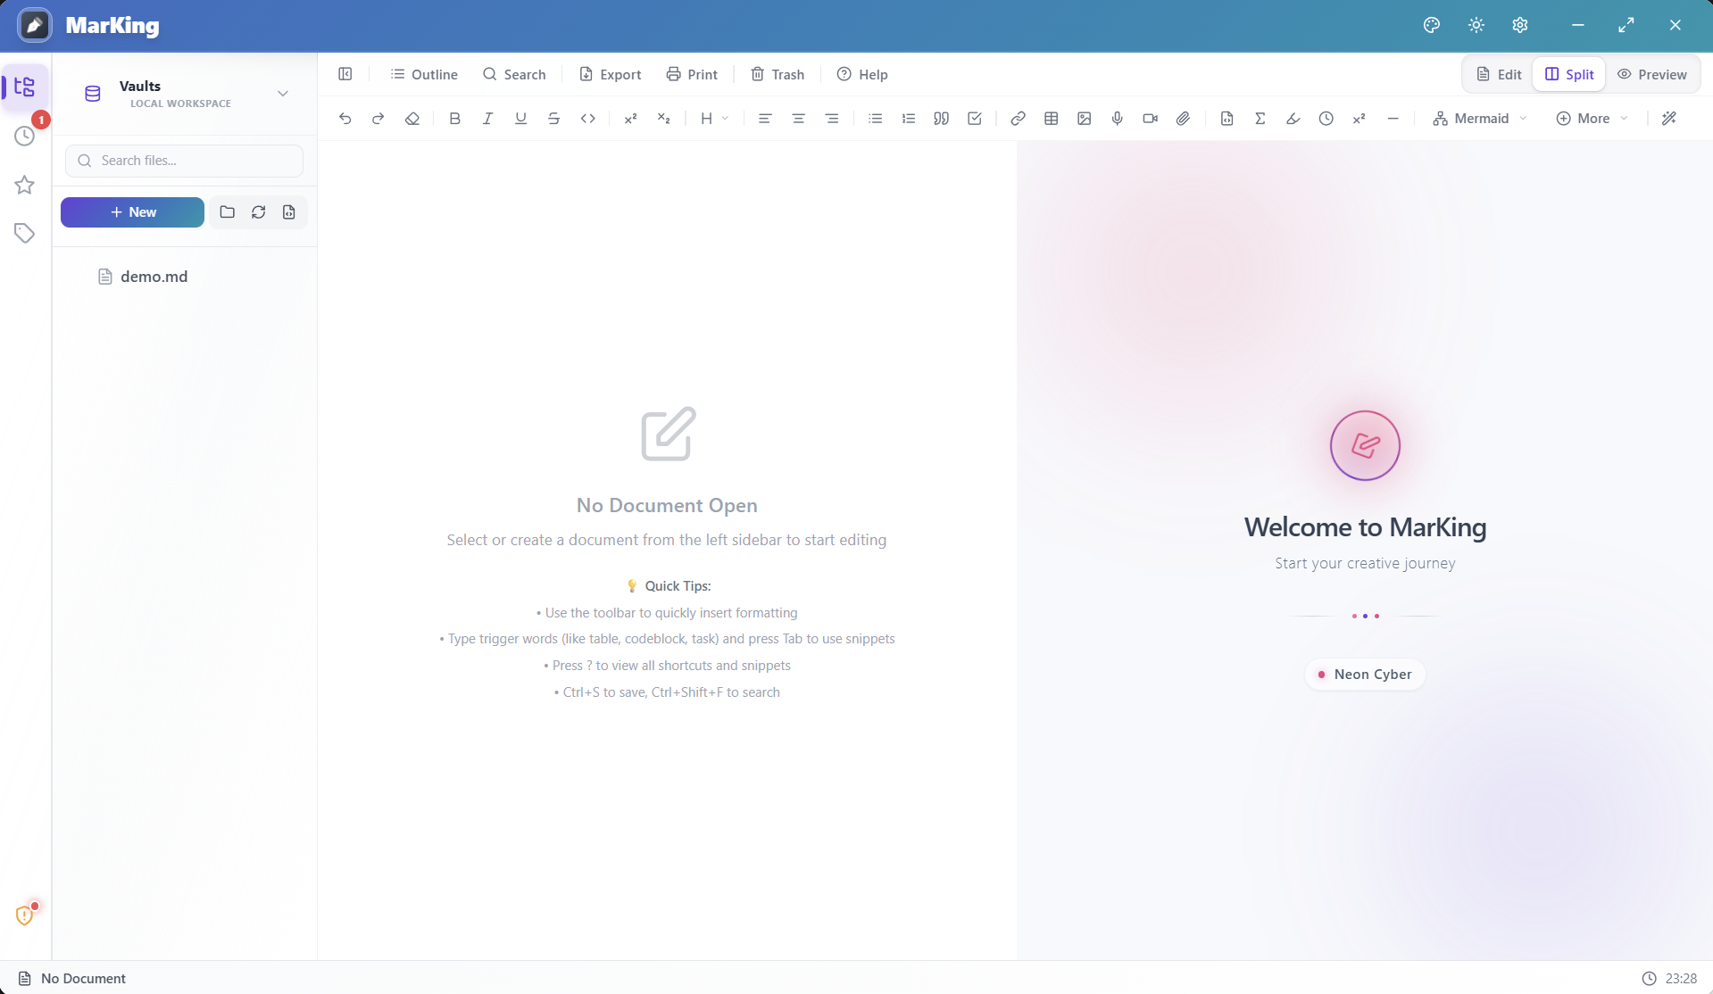Viewport: 1713px width, 994px height.
Task: Insert a math formula with the sigma icon
Action: [x=1260, y=118]
